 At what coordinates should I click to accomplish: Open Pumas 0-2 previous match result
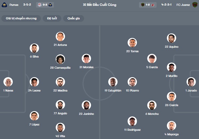(x=45, y=5)
